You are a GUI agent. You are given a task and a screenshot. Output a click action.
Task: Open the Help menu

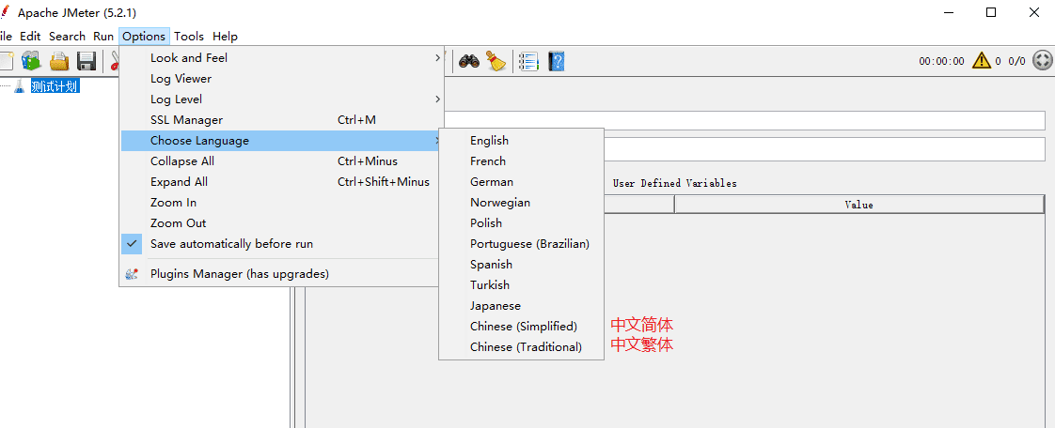click(226, 37)
